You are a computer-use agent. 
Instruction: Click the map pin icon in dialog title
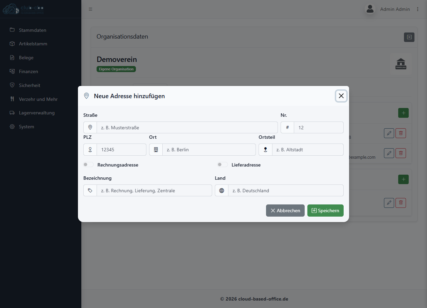[86, 96]
